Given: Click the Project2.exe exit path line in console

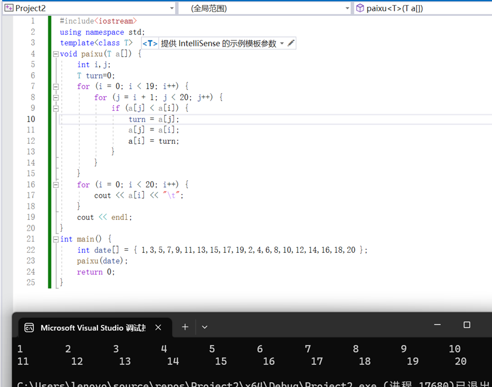Looking at the screenshot, I should pos(253,384).
